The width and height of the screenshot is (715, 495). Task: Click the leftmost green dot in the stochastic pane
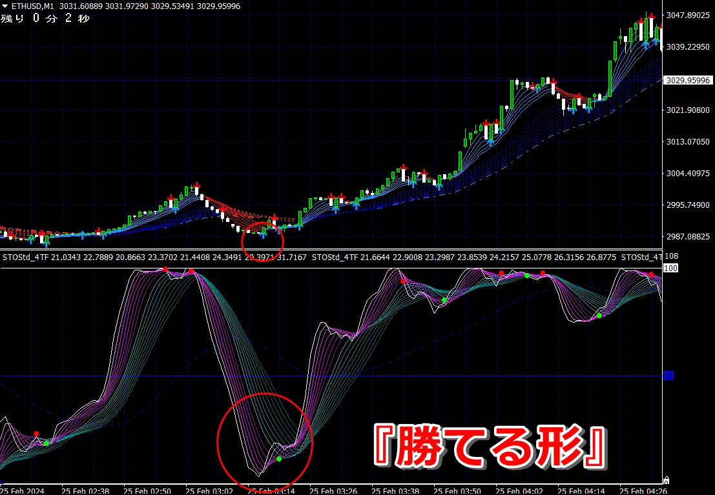pyautogui.click(x=46, y=443)
